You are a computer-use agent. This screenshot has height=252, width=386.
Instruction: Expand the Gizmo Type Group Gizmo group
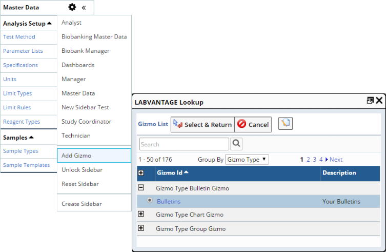[141, 228]
